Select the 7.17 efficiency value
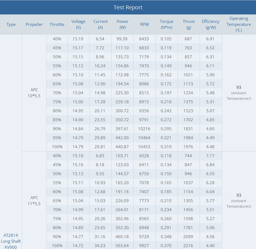Screen dimensions: 256x249 pyautogui.click(x=210, y=156)
